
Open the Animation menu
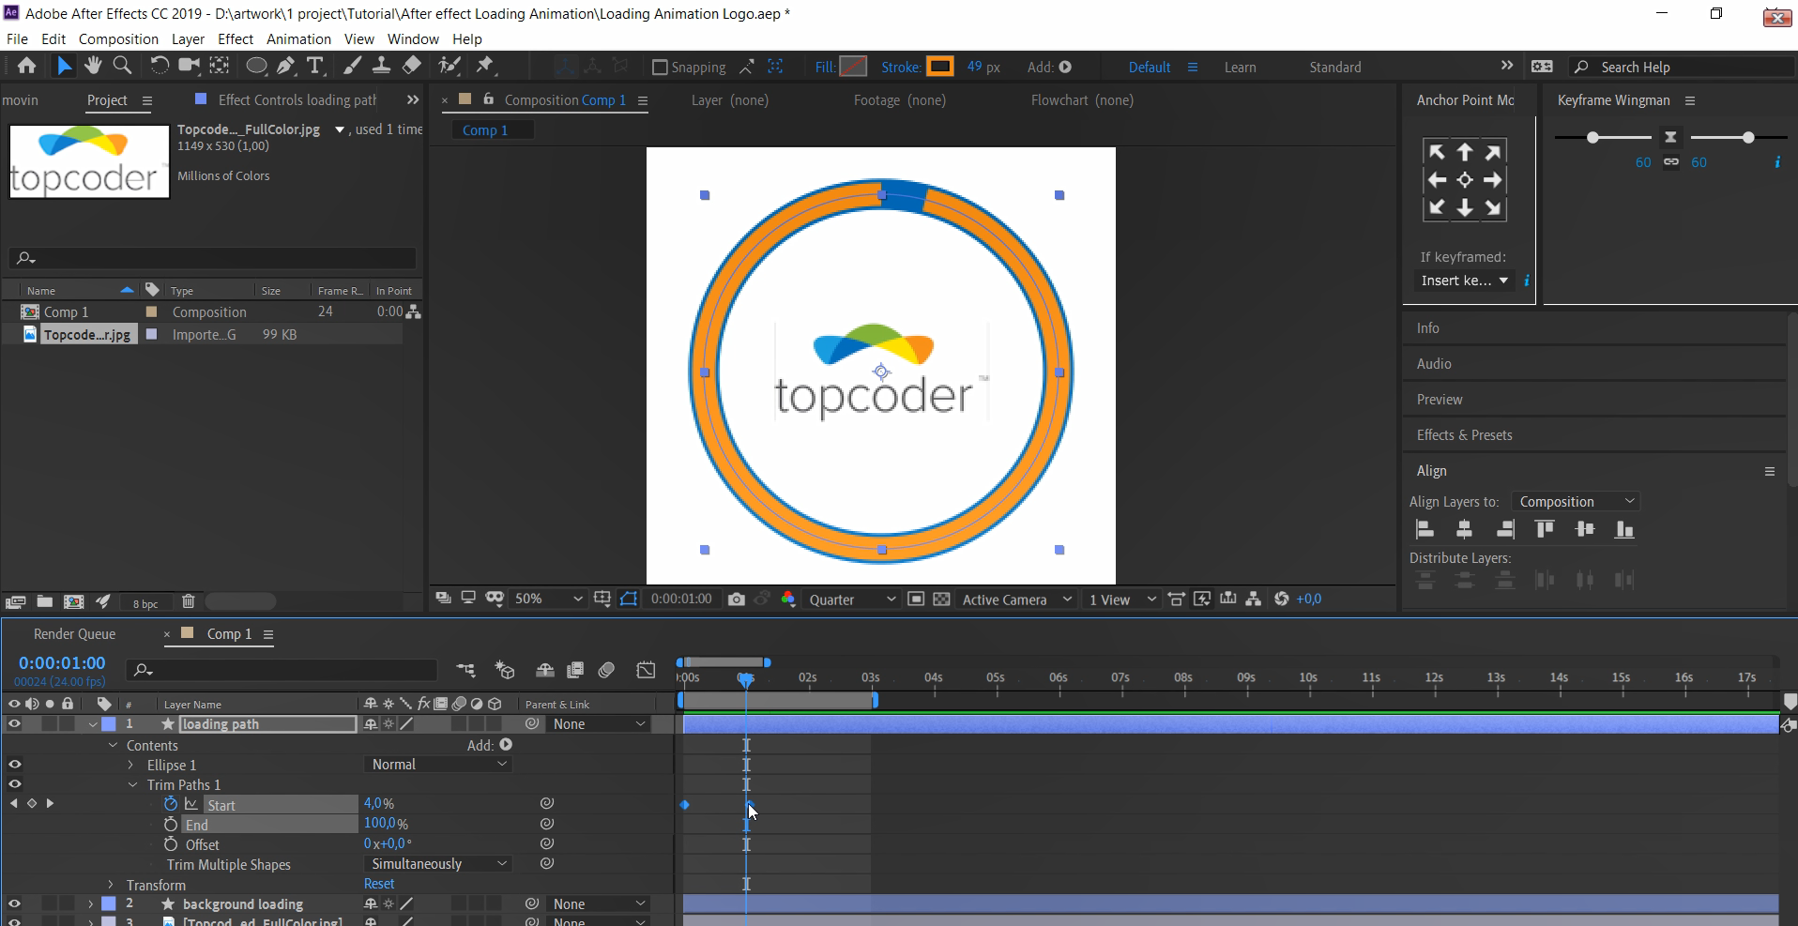coord(298,38)
